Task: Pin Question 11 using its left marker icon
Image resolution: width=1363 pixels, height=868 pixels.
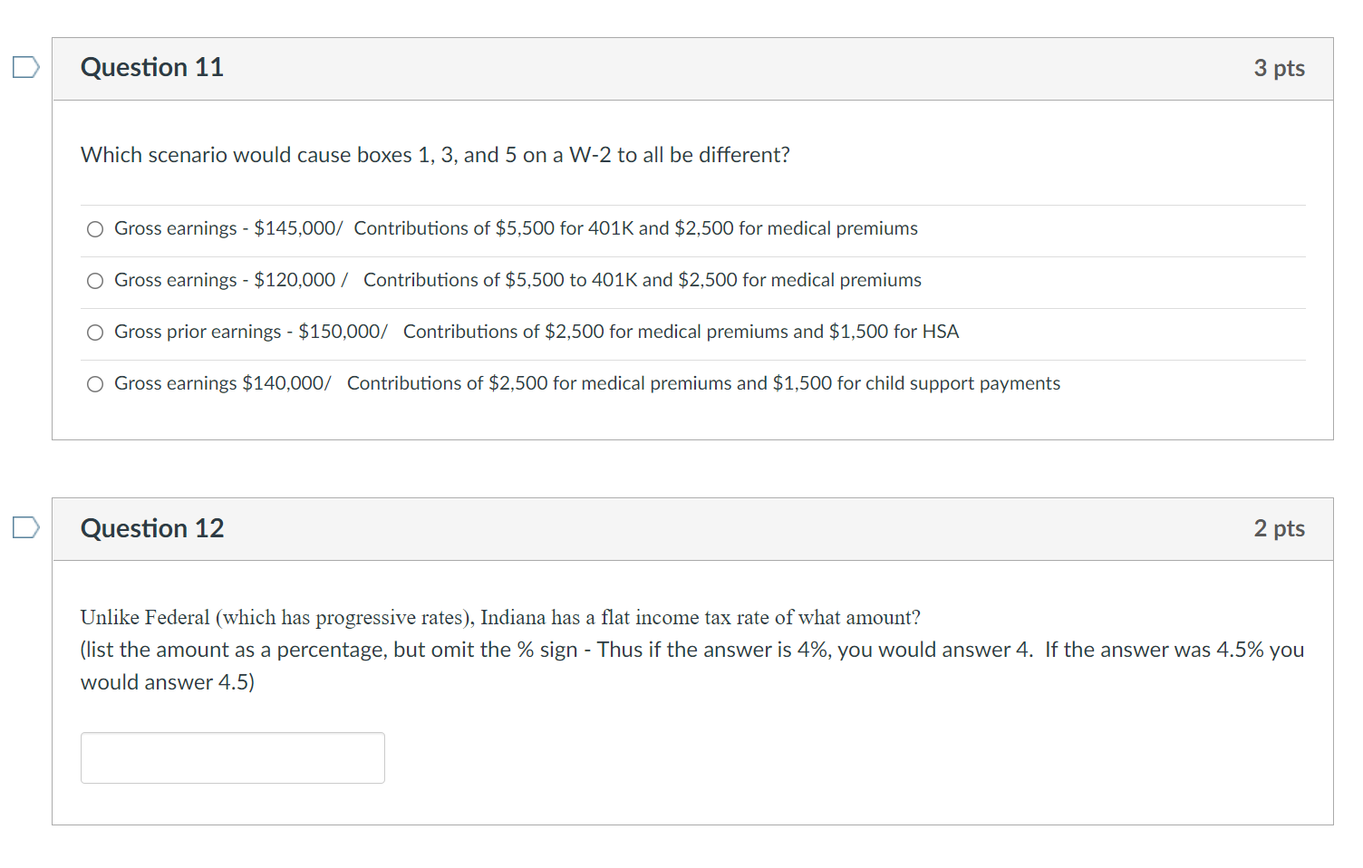Action: point(25,66)
